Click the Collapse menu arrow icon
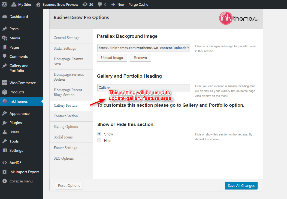This screenshot has width=287, height=199. tap(5, 181)
